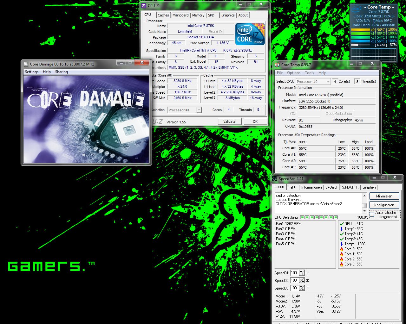Switch to the Caches tab in CPU-Z
This screenshot has height=324, width=406.
(x=163, y=15)
